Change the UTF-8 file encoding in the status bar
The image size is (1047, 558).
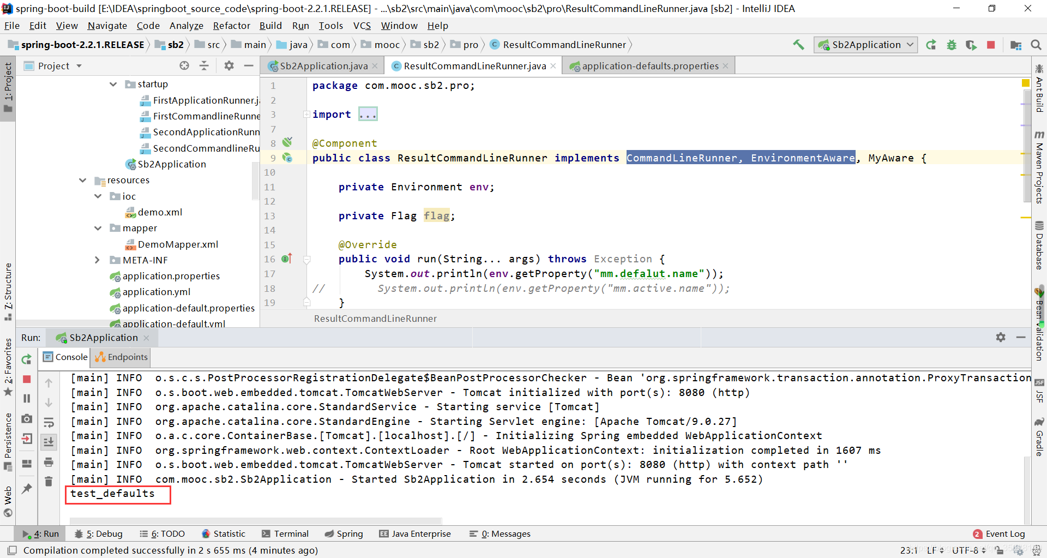click(970, 550)
